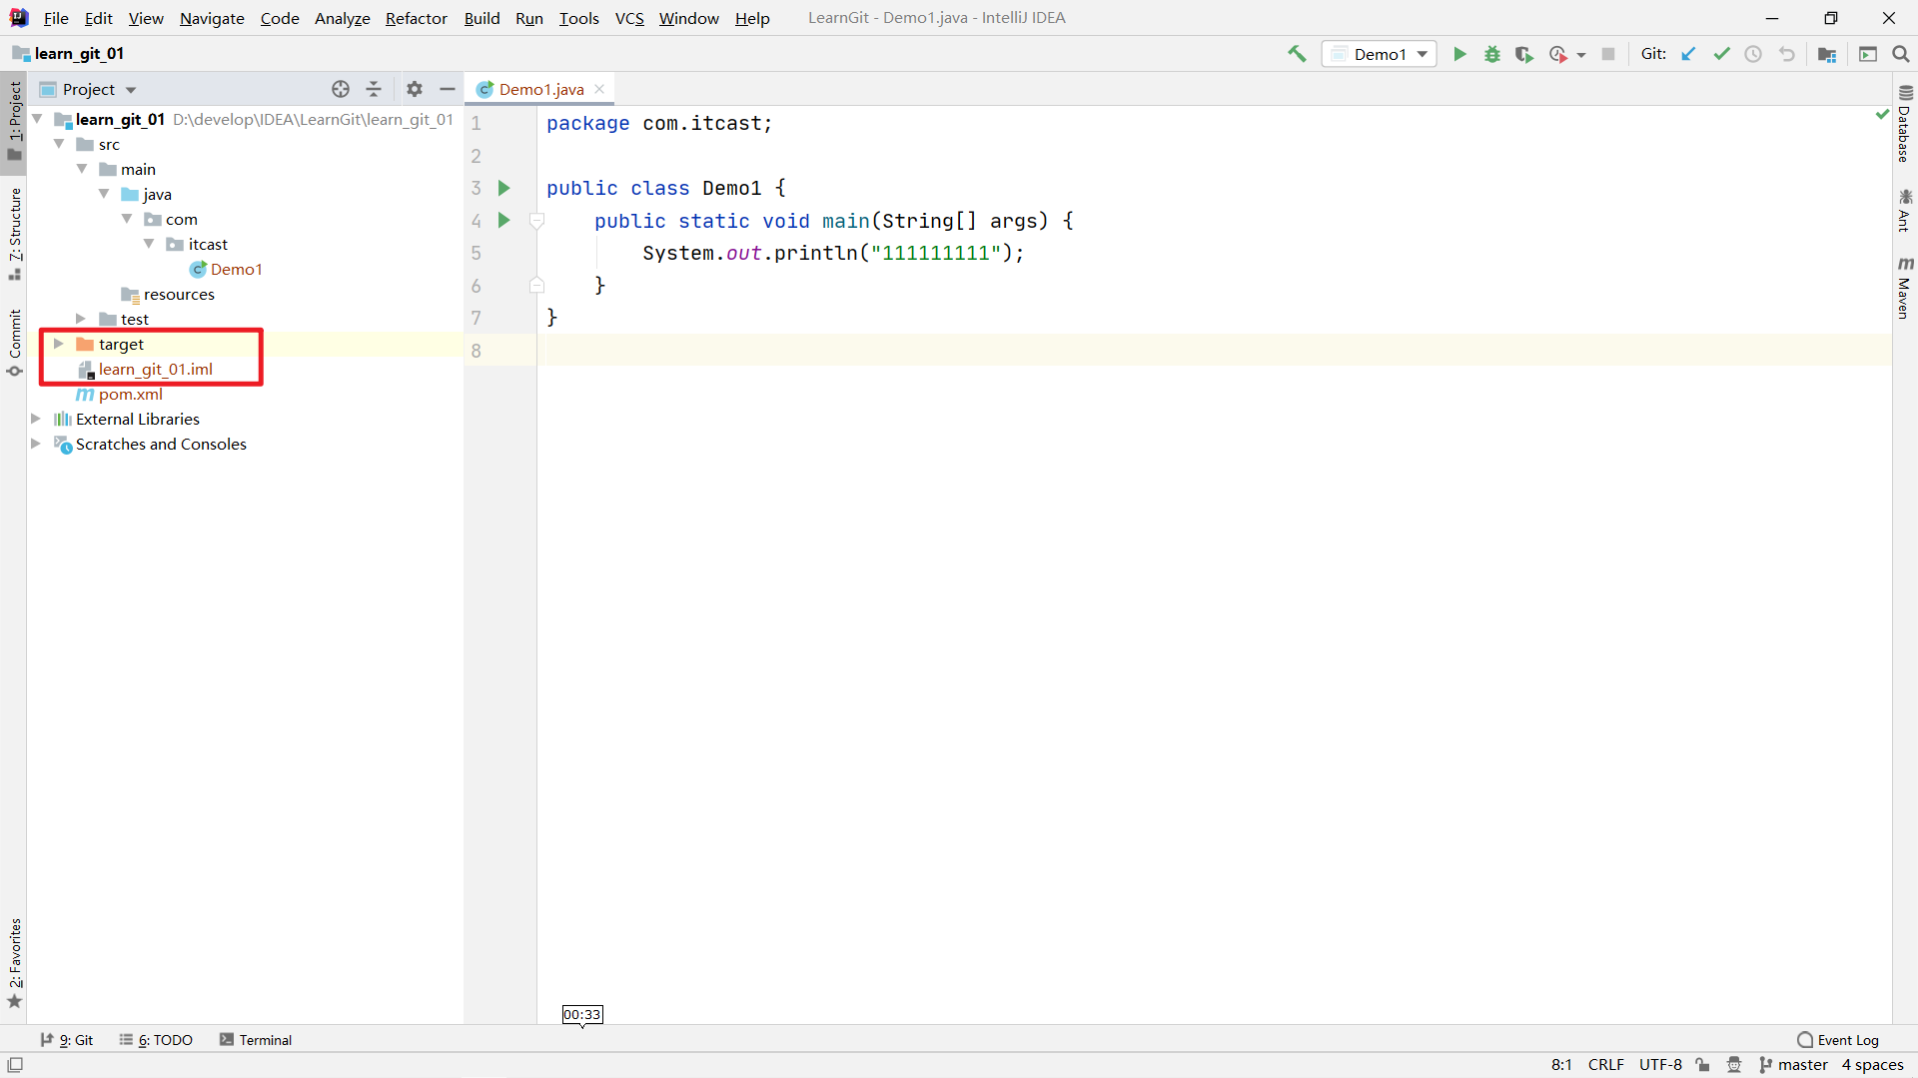Open the TODO tool window
Screen dimensions: 1918x1078
tap(156, 1040)
